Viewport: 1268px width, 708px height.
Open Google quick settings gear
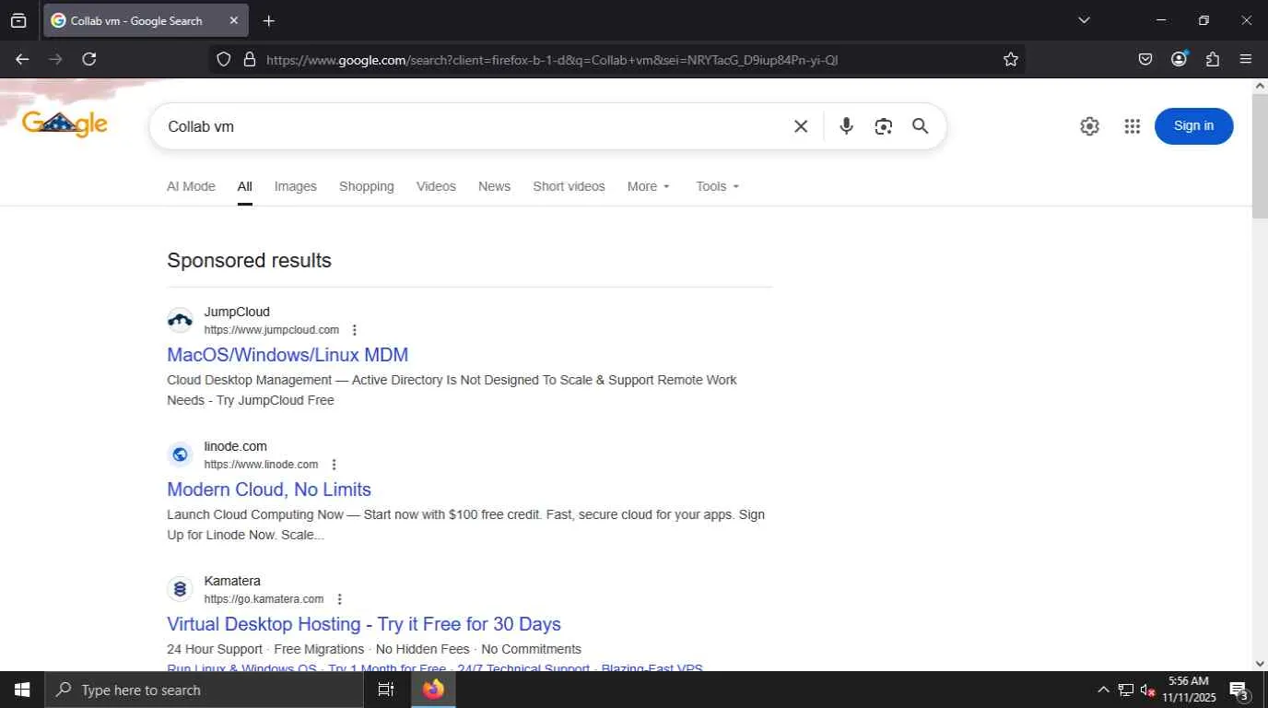(1090, 126)
